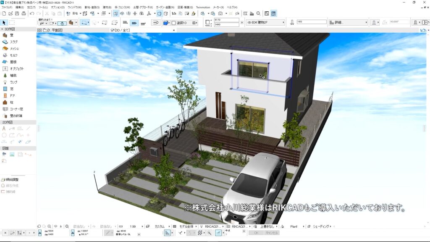Screen dimensions: 430x242
Task: Open the 建物(B) menu
Action: 107,8
